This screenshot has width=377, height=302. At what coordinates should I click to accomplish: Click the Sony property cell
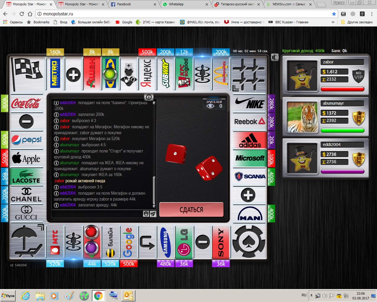click(x=221, y=242)
